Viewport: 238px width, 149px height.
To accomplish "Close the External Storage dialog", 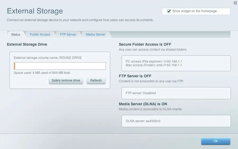I will (235, 3).
